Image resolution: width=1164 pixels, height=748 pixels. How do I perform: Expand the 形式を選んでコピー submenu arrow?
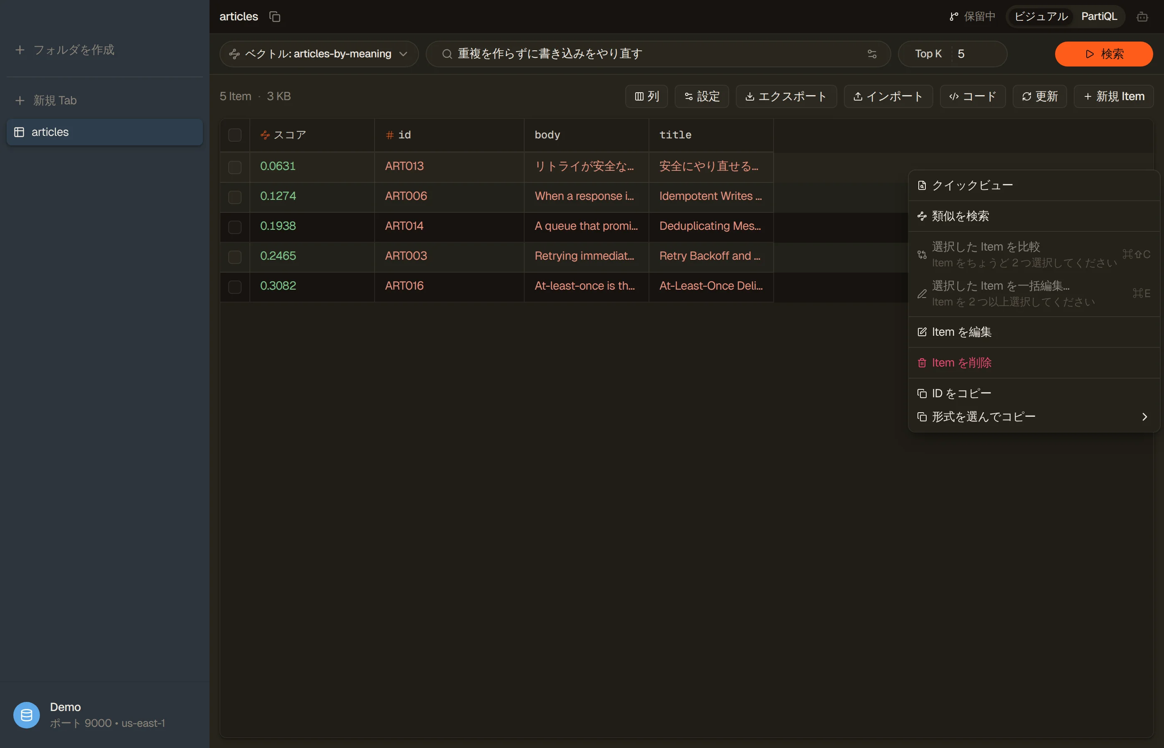1144,417
